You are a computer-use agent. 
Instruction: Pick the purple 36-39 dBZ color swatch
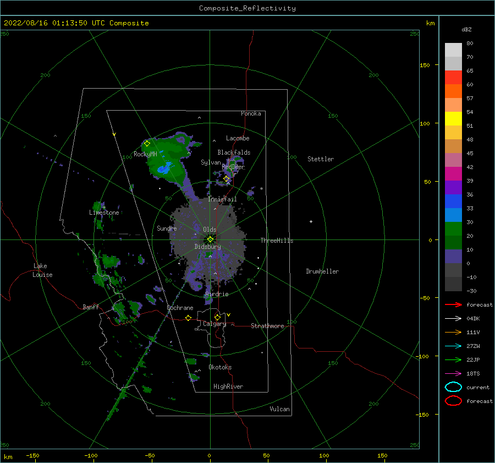(x=453, y=187)
